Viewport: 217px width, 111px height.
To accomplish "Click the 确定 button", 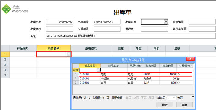I will [x=165, y=104].
